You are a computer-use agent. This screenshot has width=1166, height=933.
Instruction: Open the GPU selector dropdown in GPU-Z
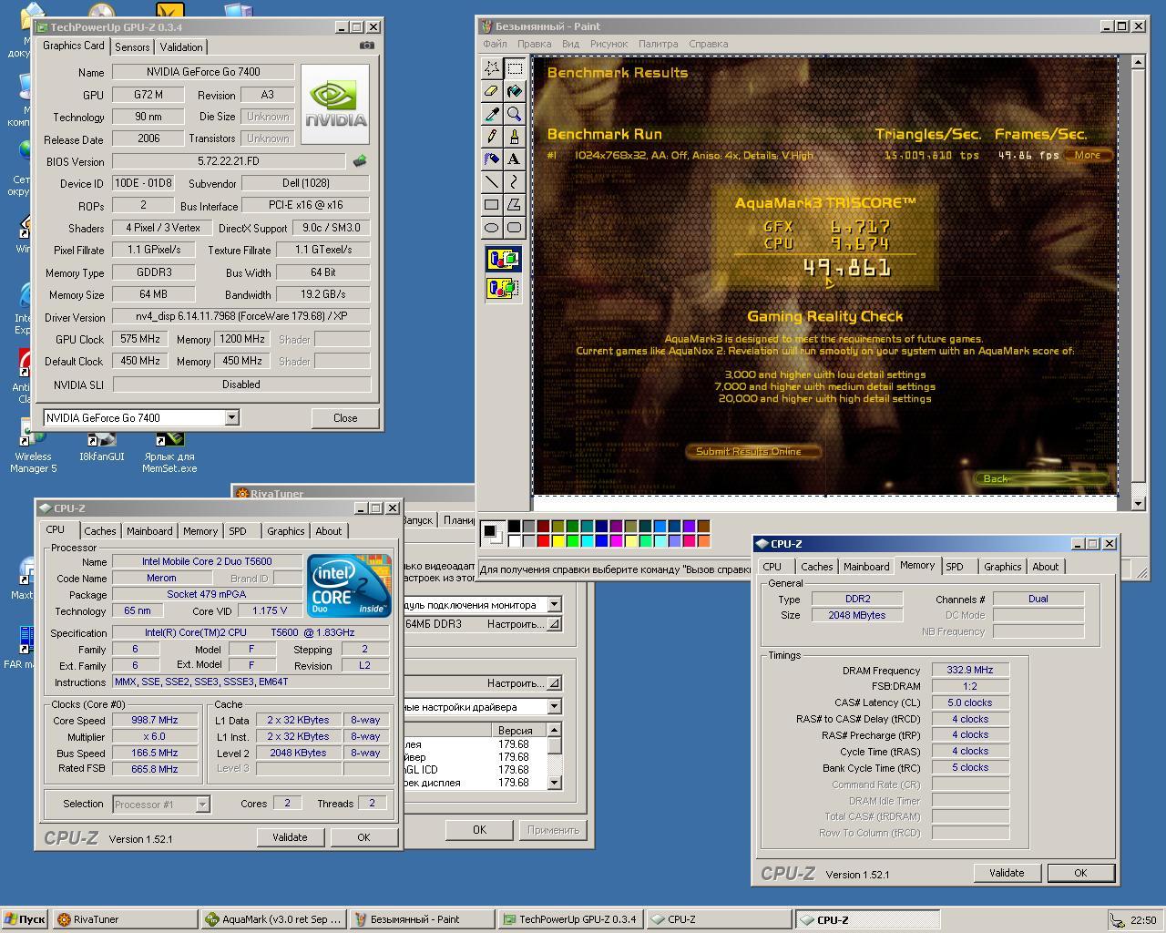pos(231,417)
